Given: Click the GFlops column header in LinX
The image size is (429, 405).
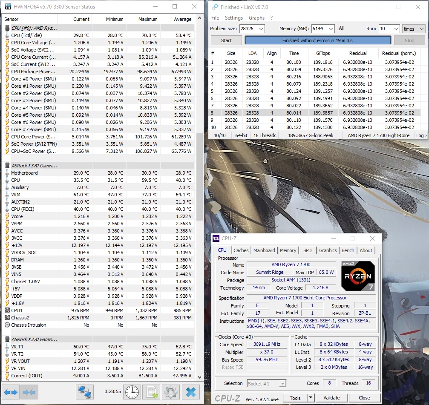Looking at the screenshot, I should coord(323,53).
